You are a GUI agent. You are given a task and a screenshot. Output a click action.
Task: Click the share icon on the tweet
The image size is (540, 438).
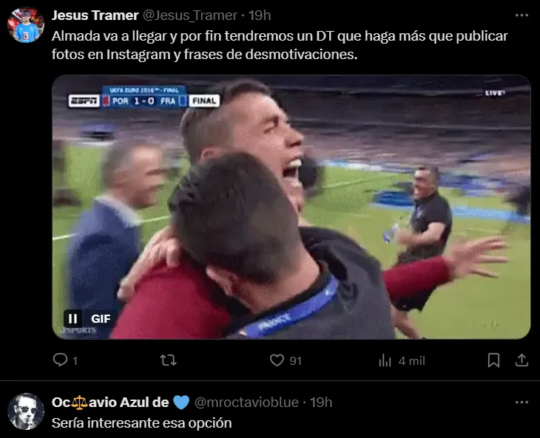522,360
